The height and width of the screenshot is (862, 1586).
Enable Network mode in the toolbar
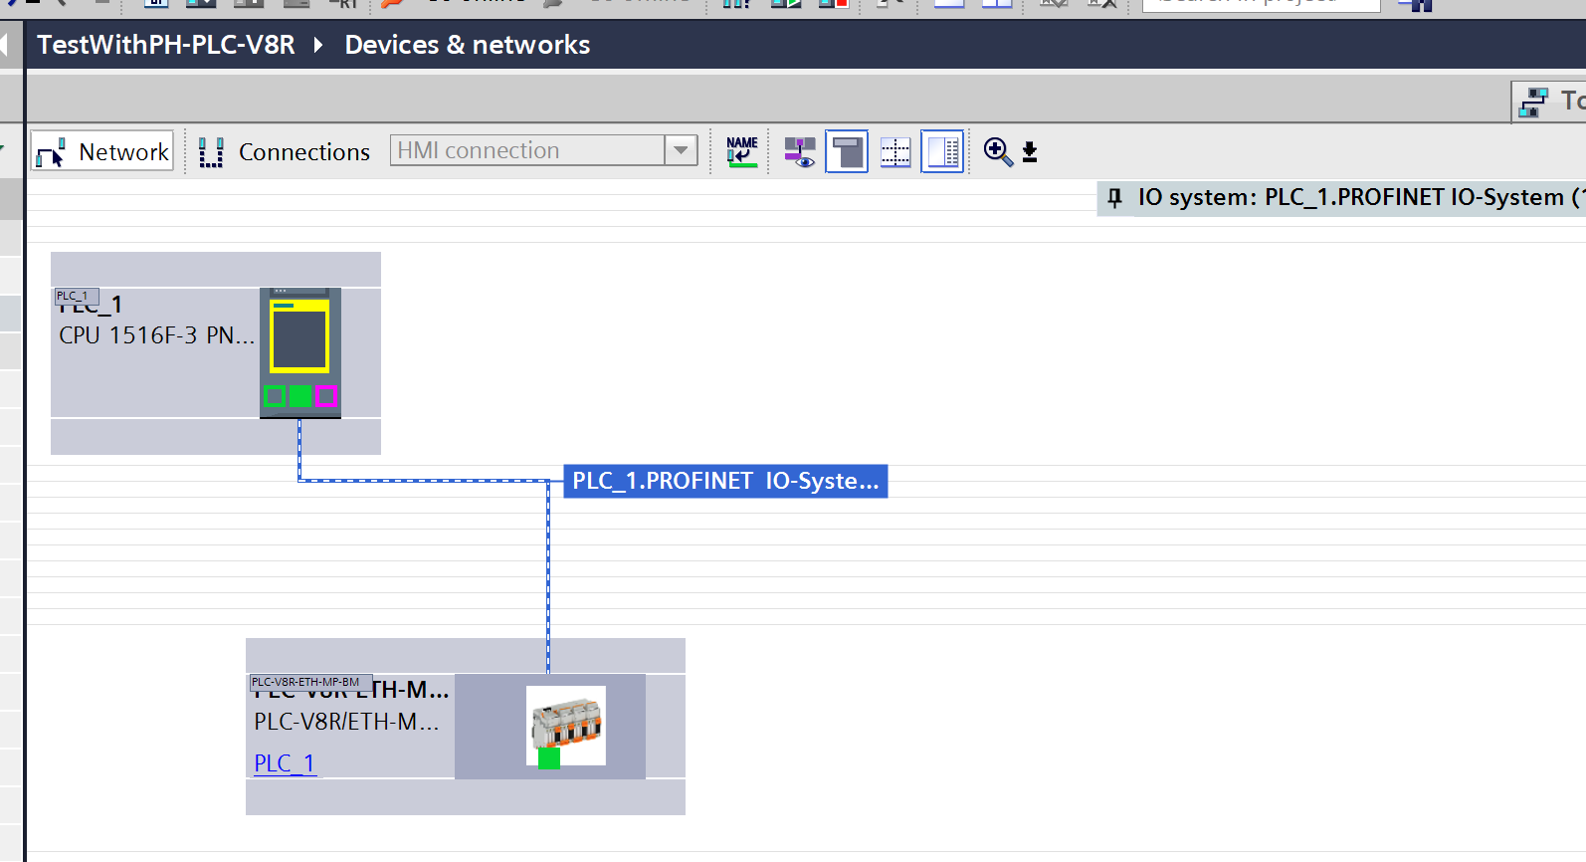(x=102, y=151)
